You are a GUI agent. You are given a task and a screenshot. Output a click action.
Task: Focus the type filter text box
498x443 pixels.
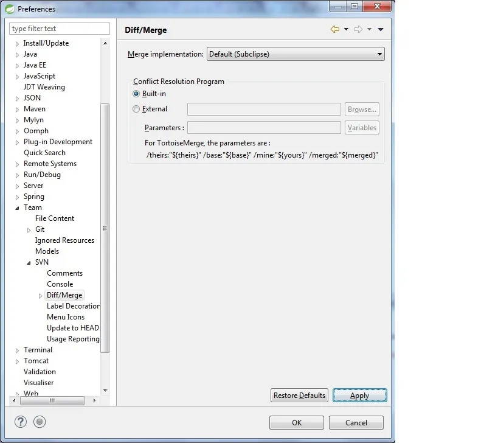60,29
